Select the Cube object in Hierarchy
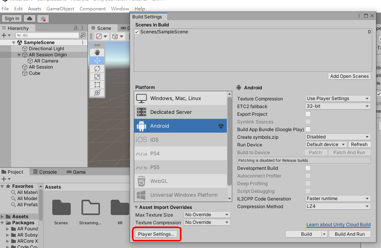Screen dimensions: 381x248 [35, 73]
